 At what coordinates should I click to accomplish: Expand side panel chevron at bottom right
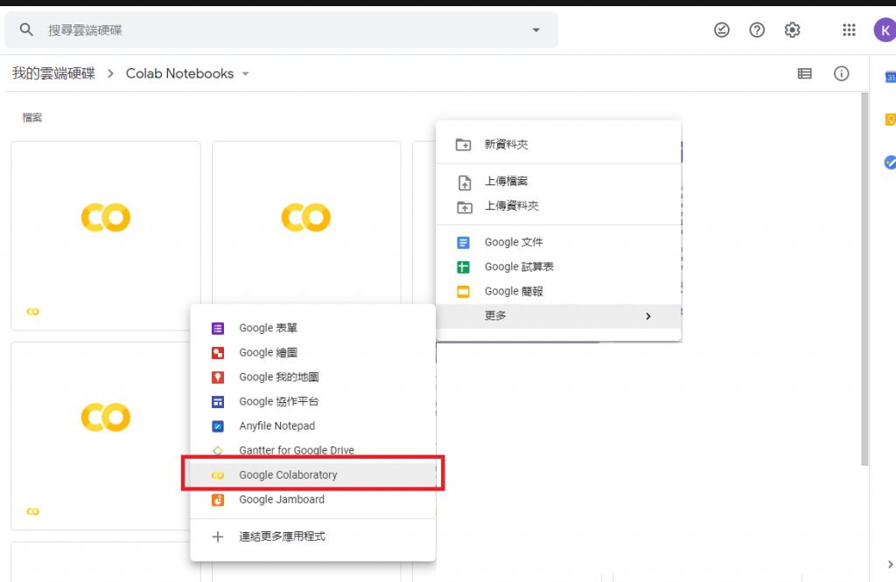pyautogui.click(x=890, y=565)
